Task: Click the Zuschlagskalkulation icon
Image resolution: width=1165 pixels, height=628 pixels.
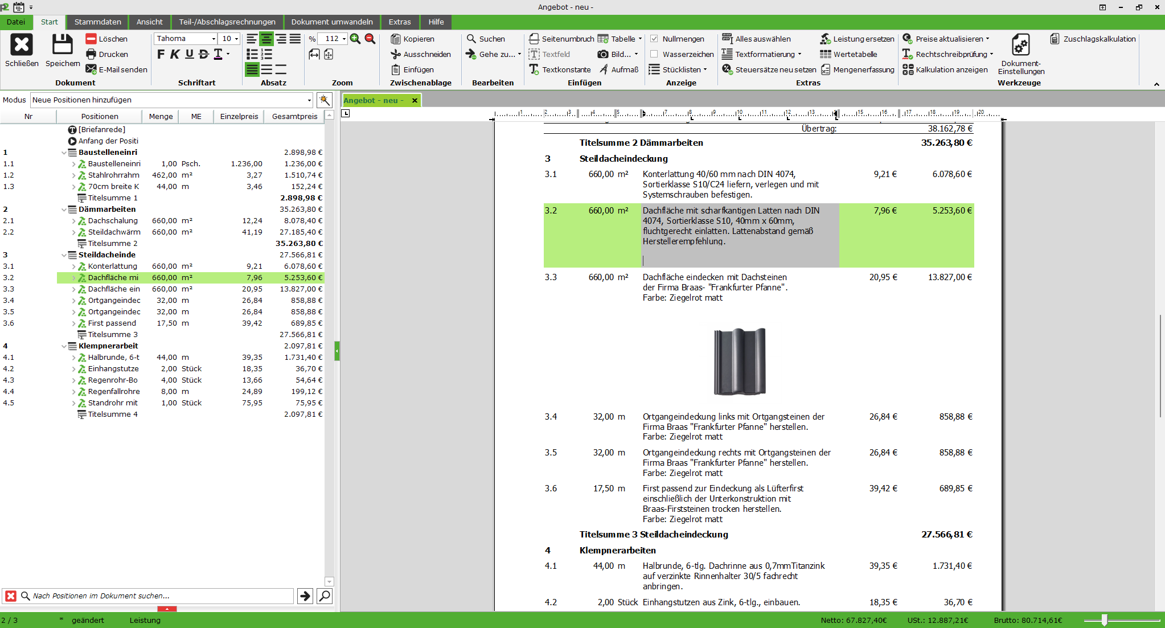Action: [x=1055, y=39]
